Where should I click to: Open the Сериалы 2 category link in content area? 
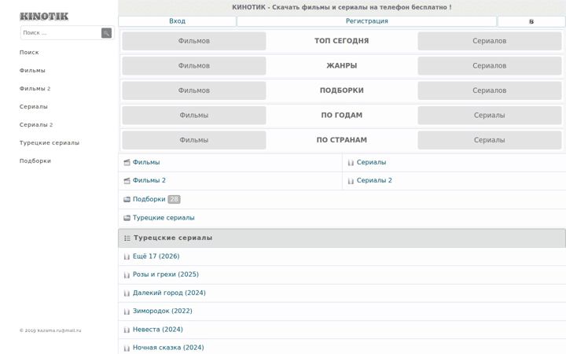click(374, 180)
